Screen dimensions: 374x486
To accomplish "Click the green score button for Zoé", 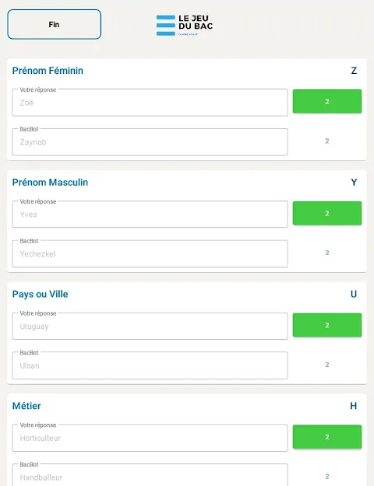I will click(x=327, y=101).
